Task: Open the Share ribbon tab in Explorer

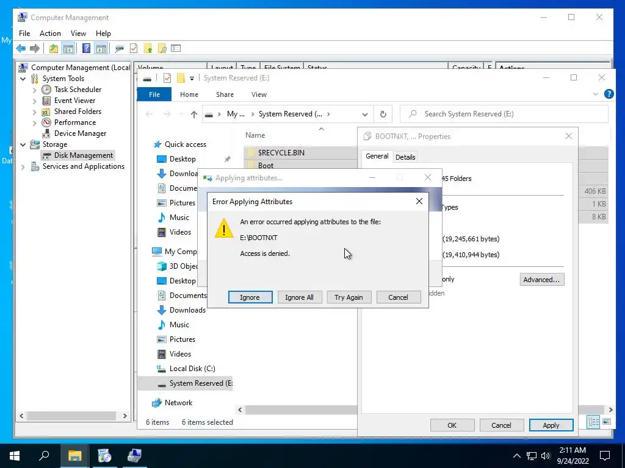Action: (x=225, y=94)
